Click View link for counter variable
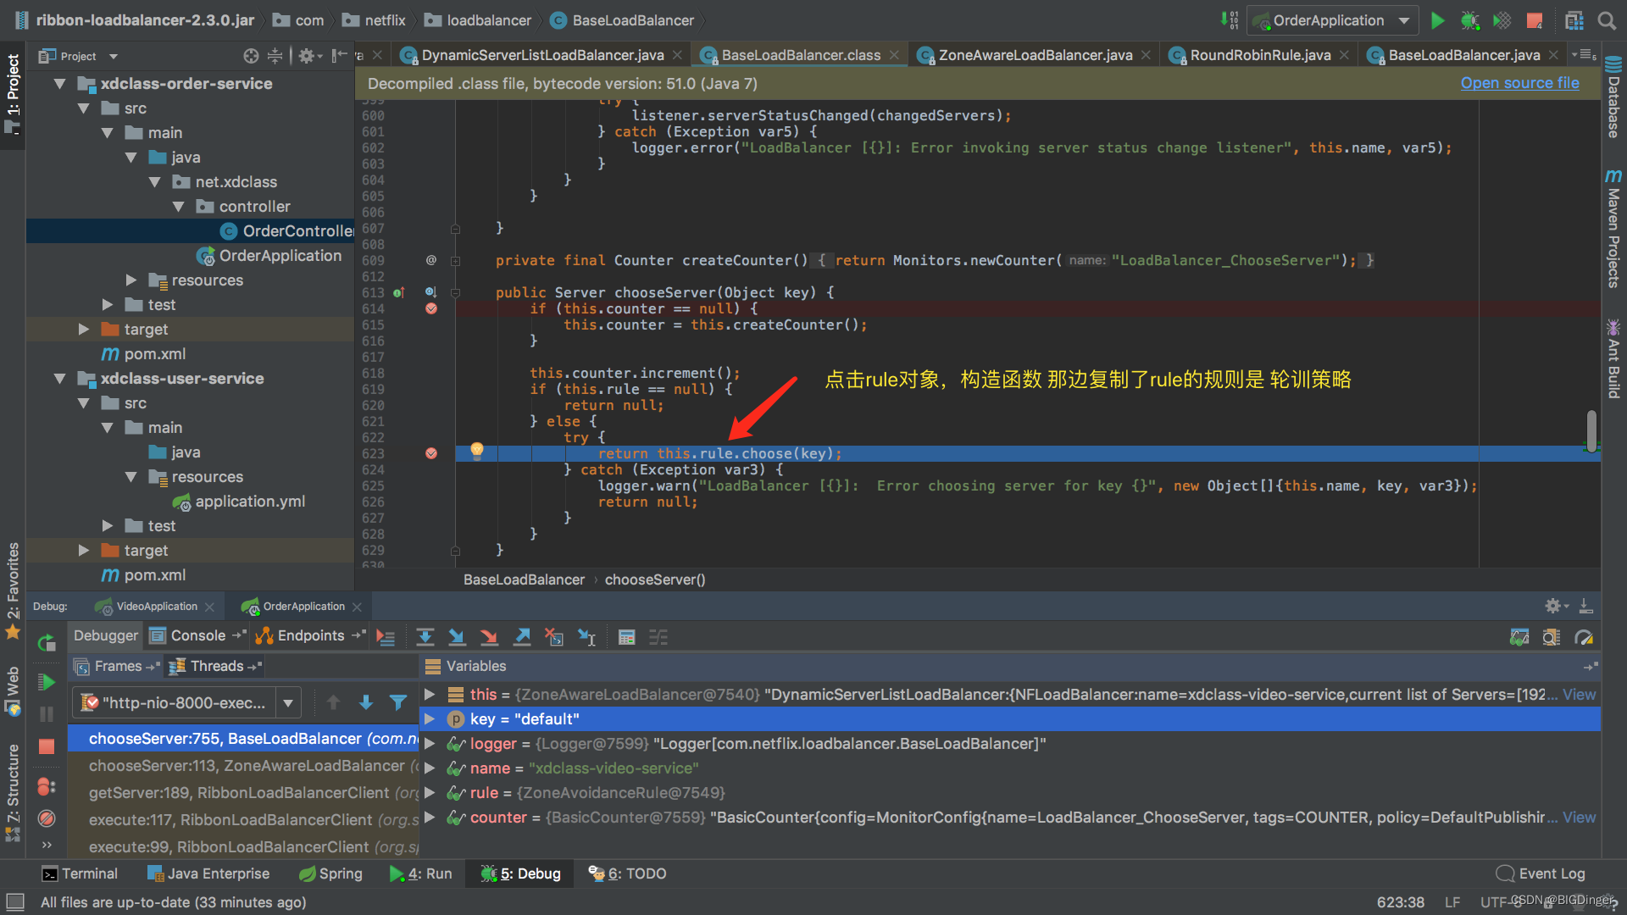The height and width of the screenshot is (915, 1627). pyautogui.click(x=1579, y=818)
